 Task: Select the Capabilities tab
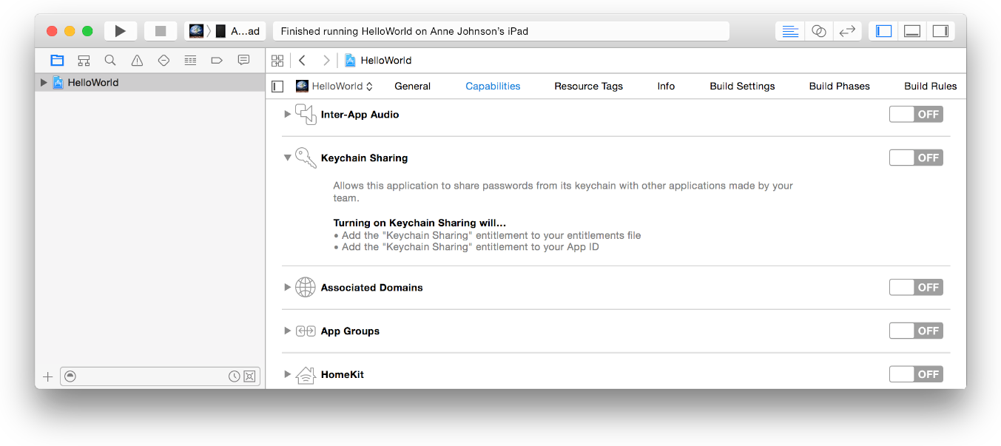[493, 87]
